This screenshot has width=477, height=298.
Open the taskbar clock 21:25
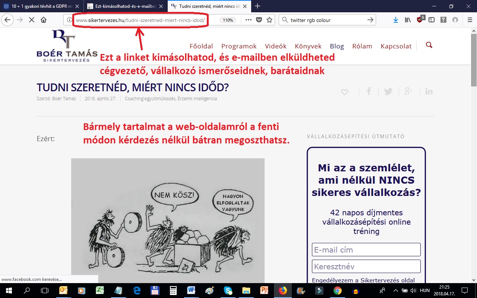443,291
